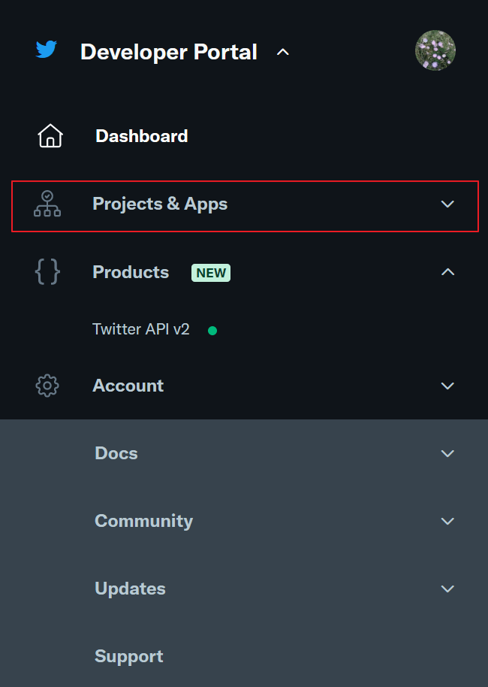This screenshot has width=488, height=687.
Task: Expand the Docs dropdown arrow
Action: click(447, 453)
